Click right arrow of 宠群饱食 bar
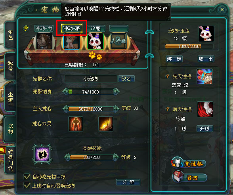The image size is (233, 195). tap(116, 92)
